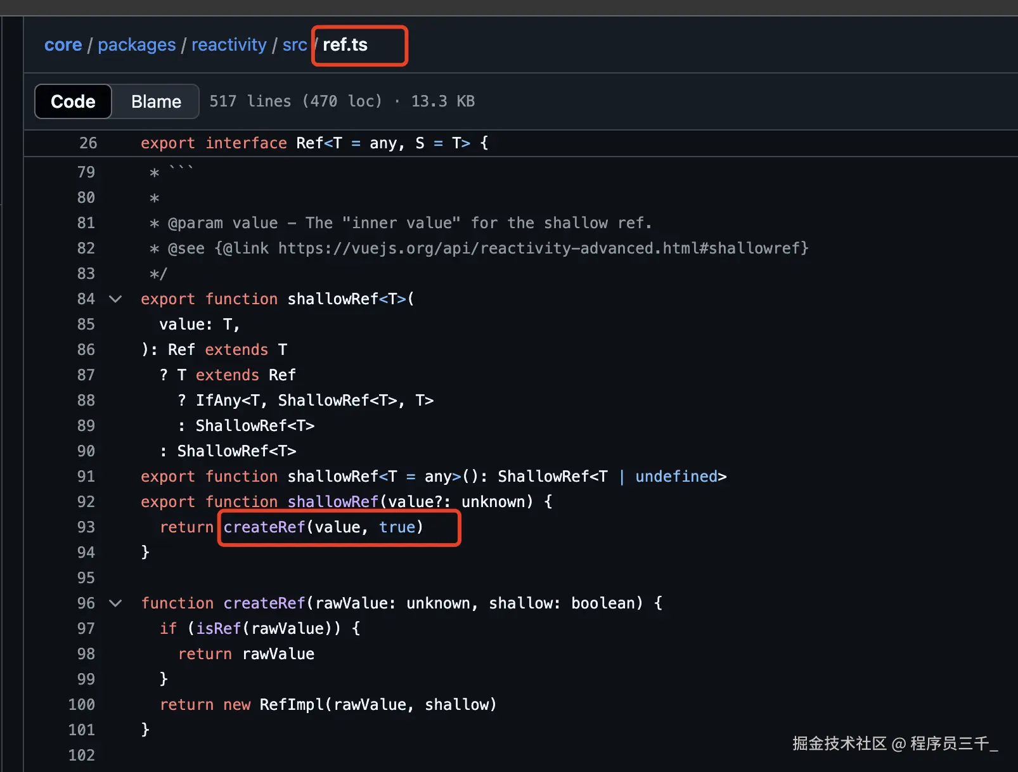
Task: Click the isRef call on line 97
Action: coord(218,629)
